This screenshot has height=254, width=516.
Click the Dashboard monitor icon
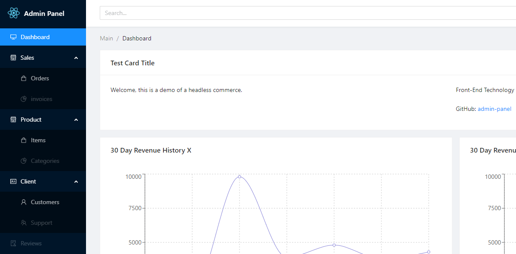[13, 37]
